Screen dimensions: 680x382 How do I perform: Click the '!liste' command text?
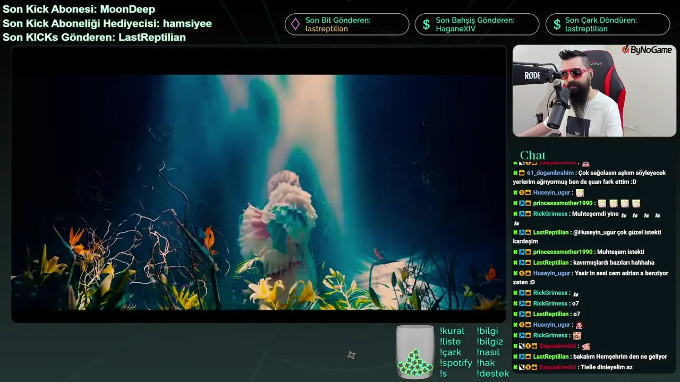[x=450, y=342]
